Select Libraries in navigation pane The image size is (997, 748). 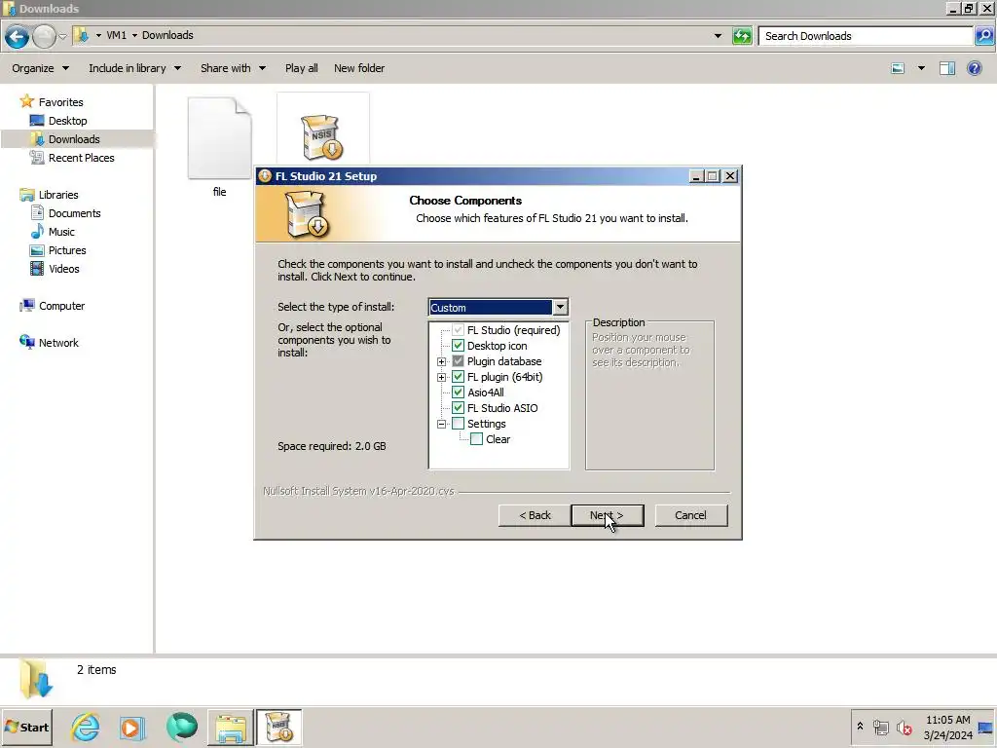point(57,195)
